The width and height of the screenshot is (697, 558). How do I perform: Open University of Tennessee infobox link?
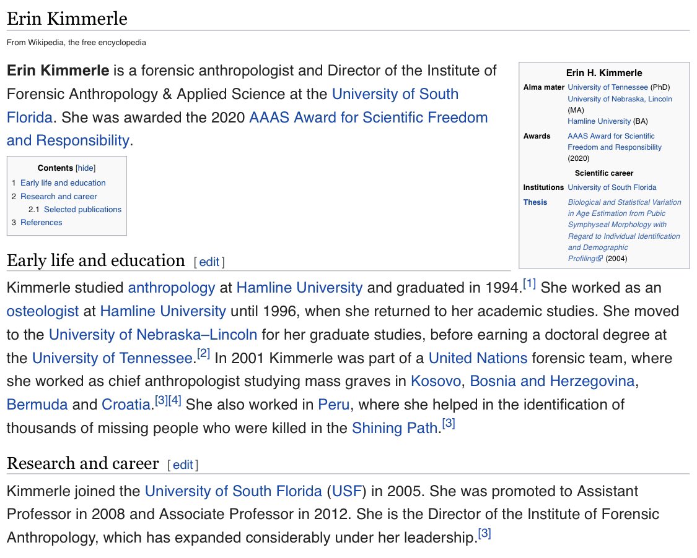[x=608, y=87]
